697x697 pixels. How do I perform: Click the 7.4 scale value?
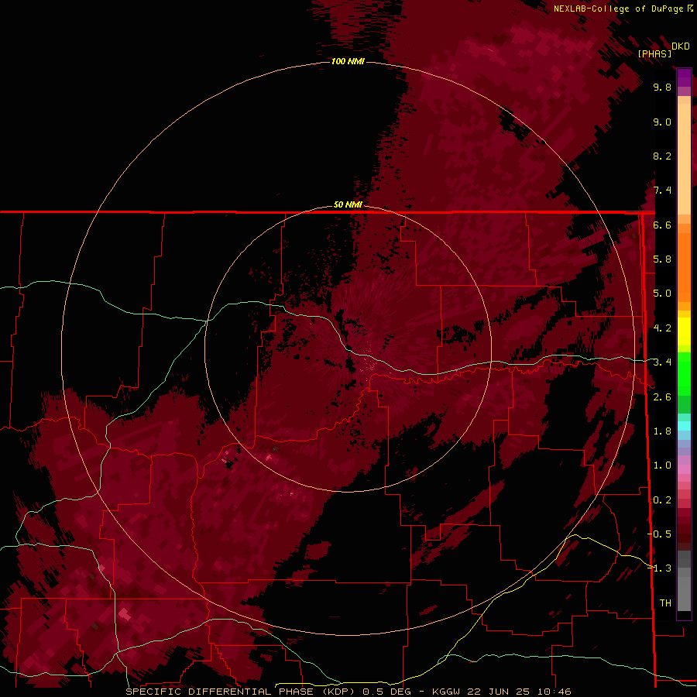[x=662, y=191]
